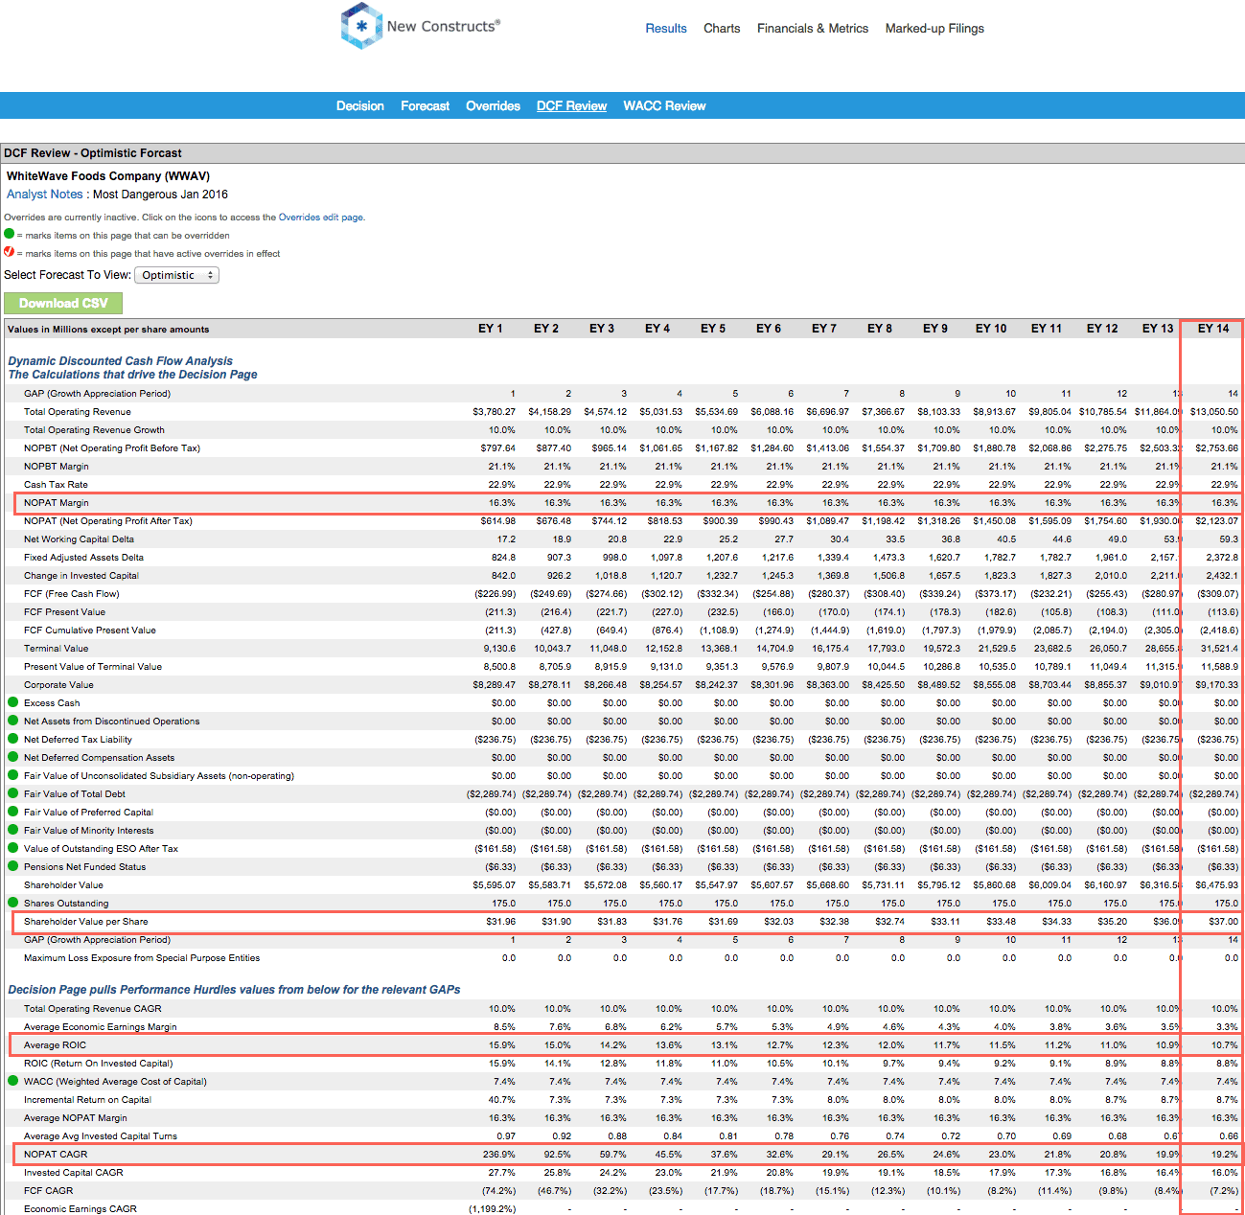Click the New Constructs logo icon
Screen dimensions: 1245x1215
361,26
